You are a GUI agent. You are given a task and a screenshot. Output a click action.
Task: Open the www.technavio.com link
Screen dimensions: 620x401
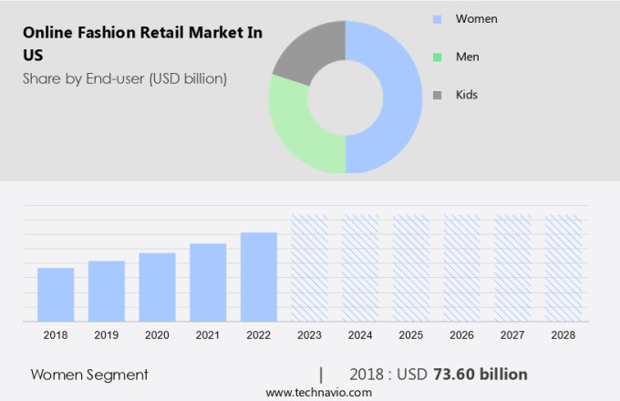pos(319,393)
